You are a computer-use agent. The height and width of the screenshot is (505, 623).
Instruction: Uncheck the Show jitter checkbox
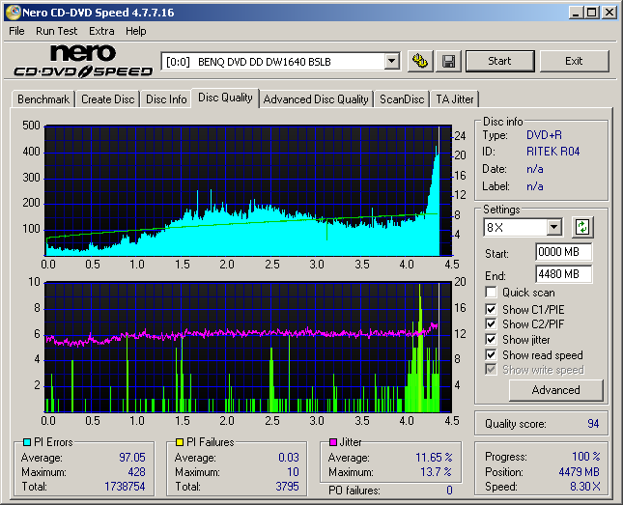pos(492,340)
